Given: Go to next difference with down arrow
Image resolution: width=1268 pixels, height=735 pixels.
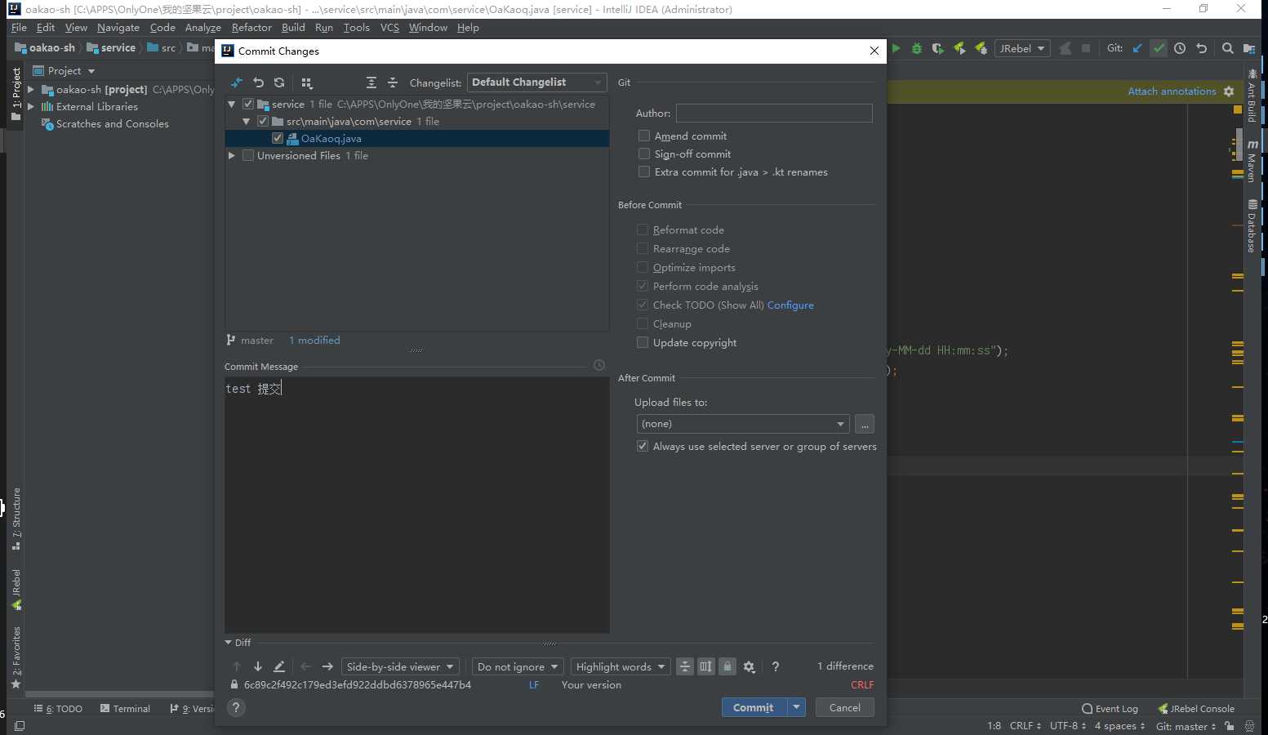Looking at the screenshot, I should tap(258, 666).
